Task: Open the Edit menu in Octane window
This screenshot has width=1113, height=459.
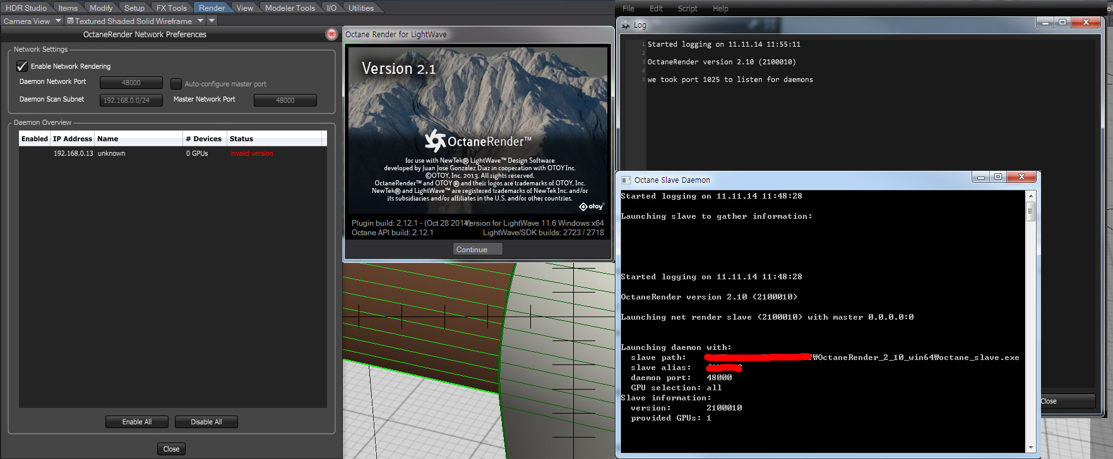Action: pos(657,8)
